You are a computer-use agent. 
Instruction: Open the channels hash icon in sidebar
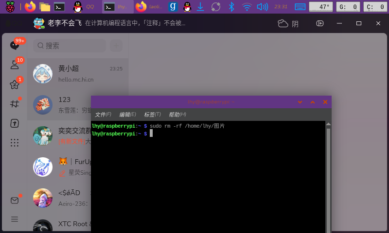pyautogui.click(x=15, y=104)
